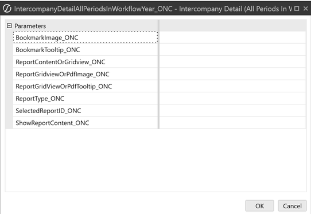311x214 pixels.
Task: Click the column splitter between name and value
Action: pyautogui.click(x=159, y=75)
